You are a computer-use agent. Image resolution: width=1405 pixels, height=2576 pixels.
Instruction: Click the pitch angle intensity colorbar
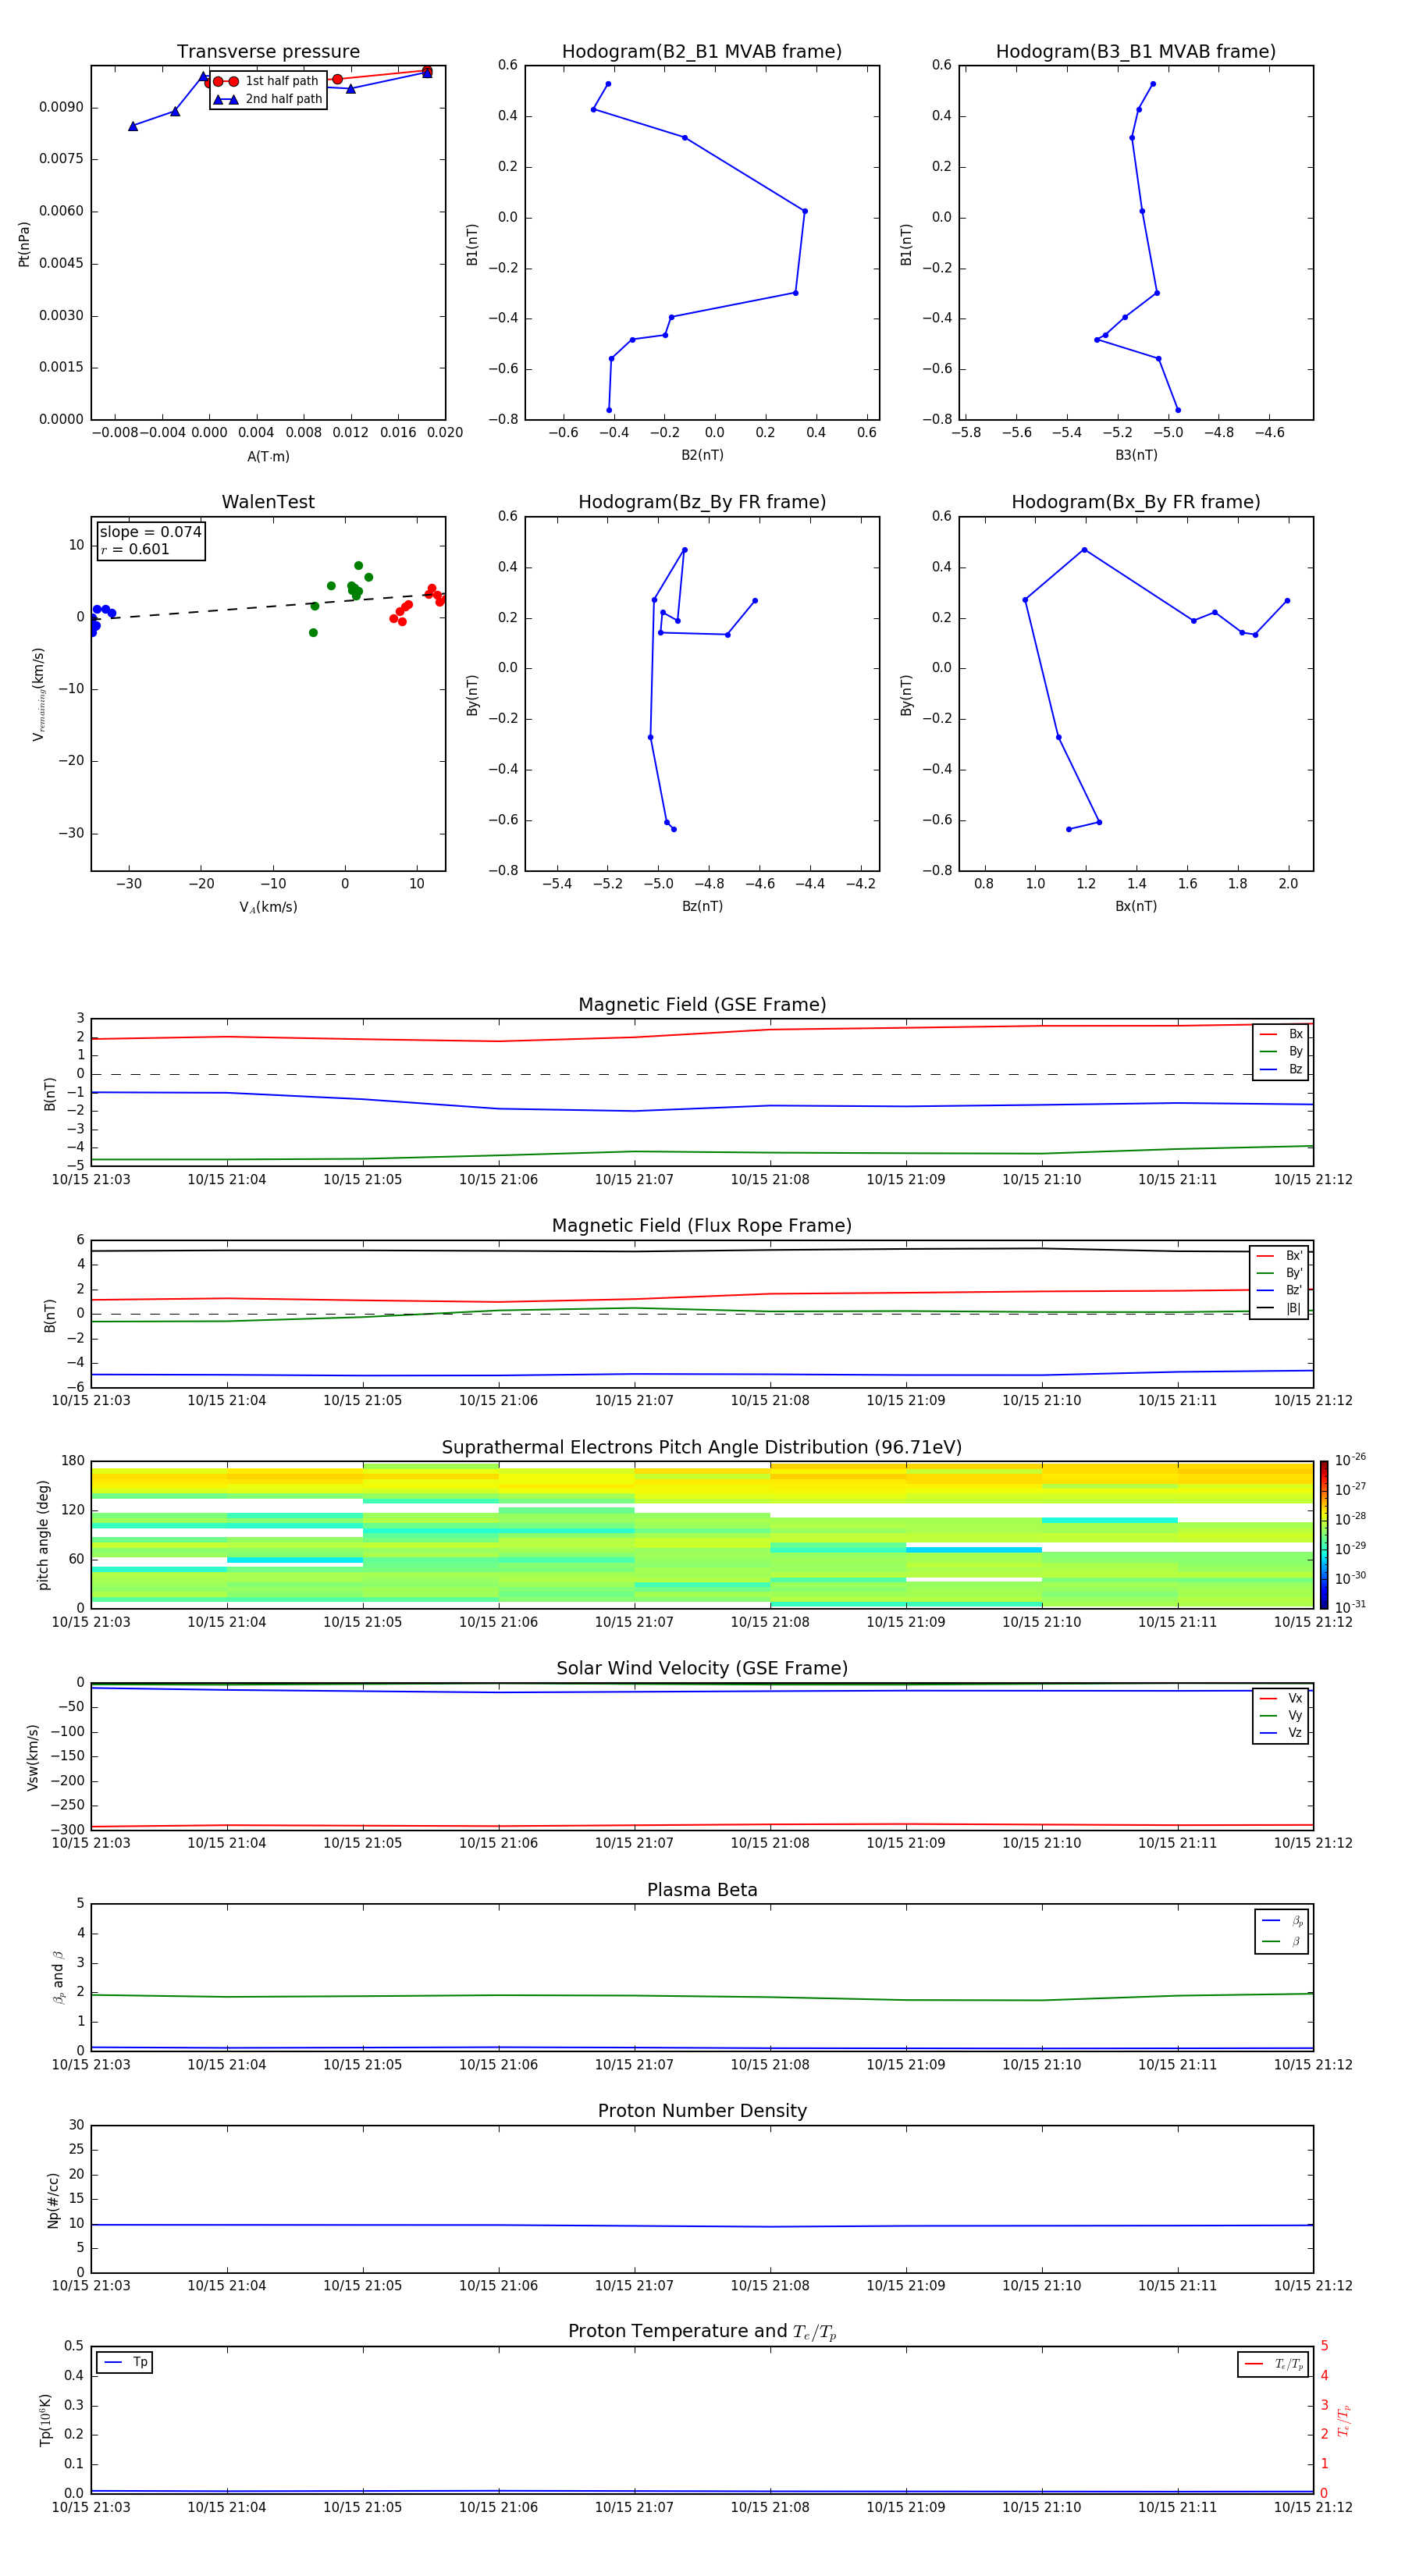pyautogui.click(x=1324, y=1535)
